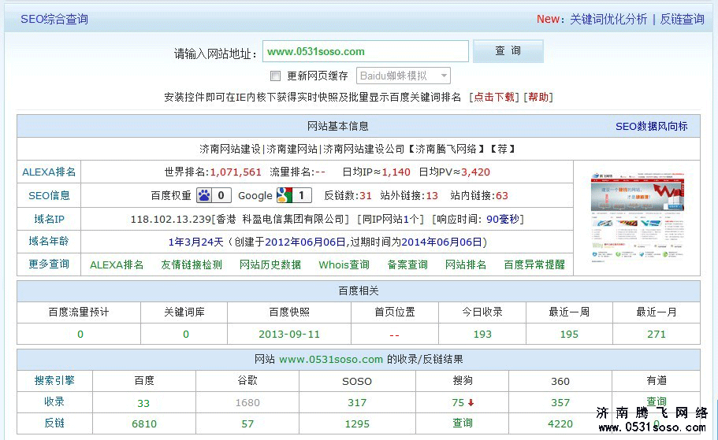Open ALEXA排名 in more queries row
This screenshot has width=718, height=440.
[117, 264]
